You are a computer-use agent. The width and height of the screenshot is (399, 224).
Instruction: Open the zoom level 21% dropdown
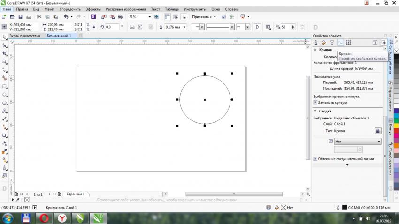pos(150,17)
